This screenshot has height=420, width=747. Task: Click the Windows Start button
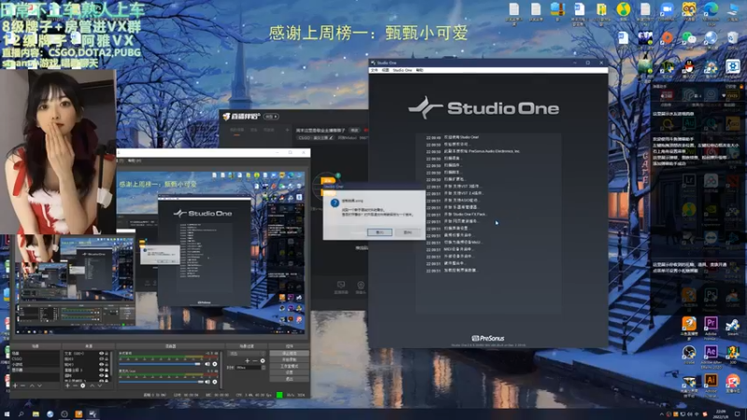click(x=7, y=413)
